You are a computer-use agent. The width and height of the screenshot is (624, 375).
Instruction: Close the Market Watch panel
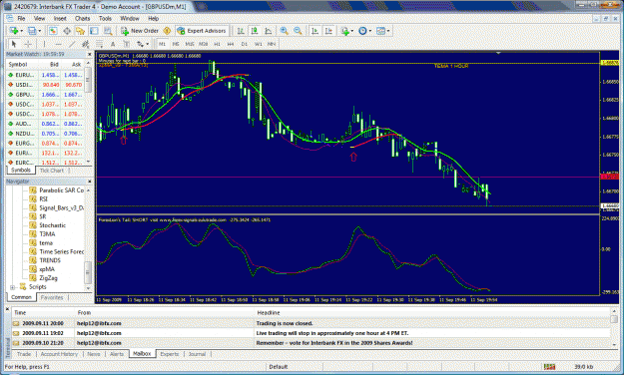(89, 54)
